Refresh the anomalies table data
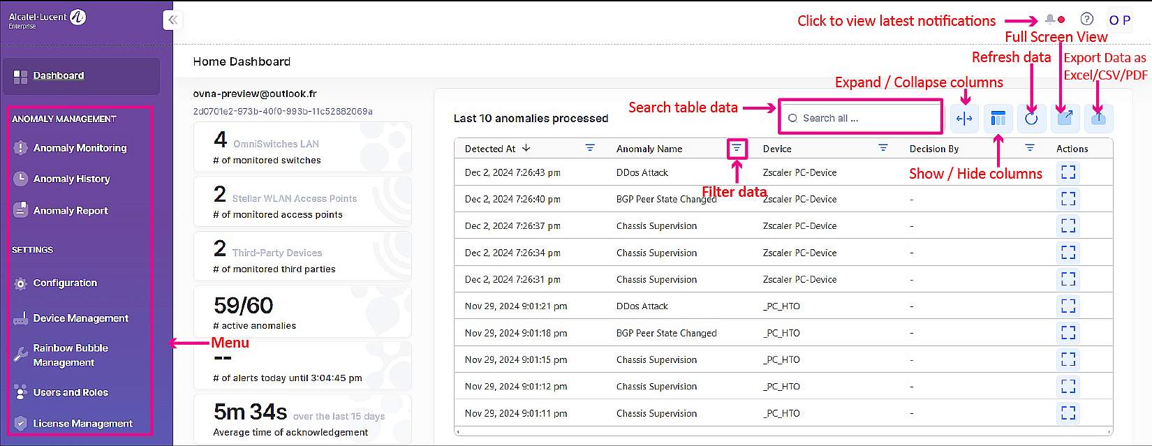 [1031, 119]
